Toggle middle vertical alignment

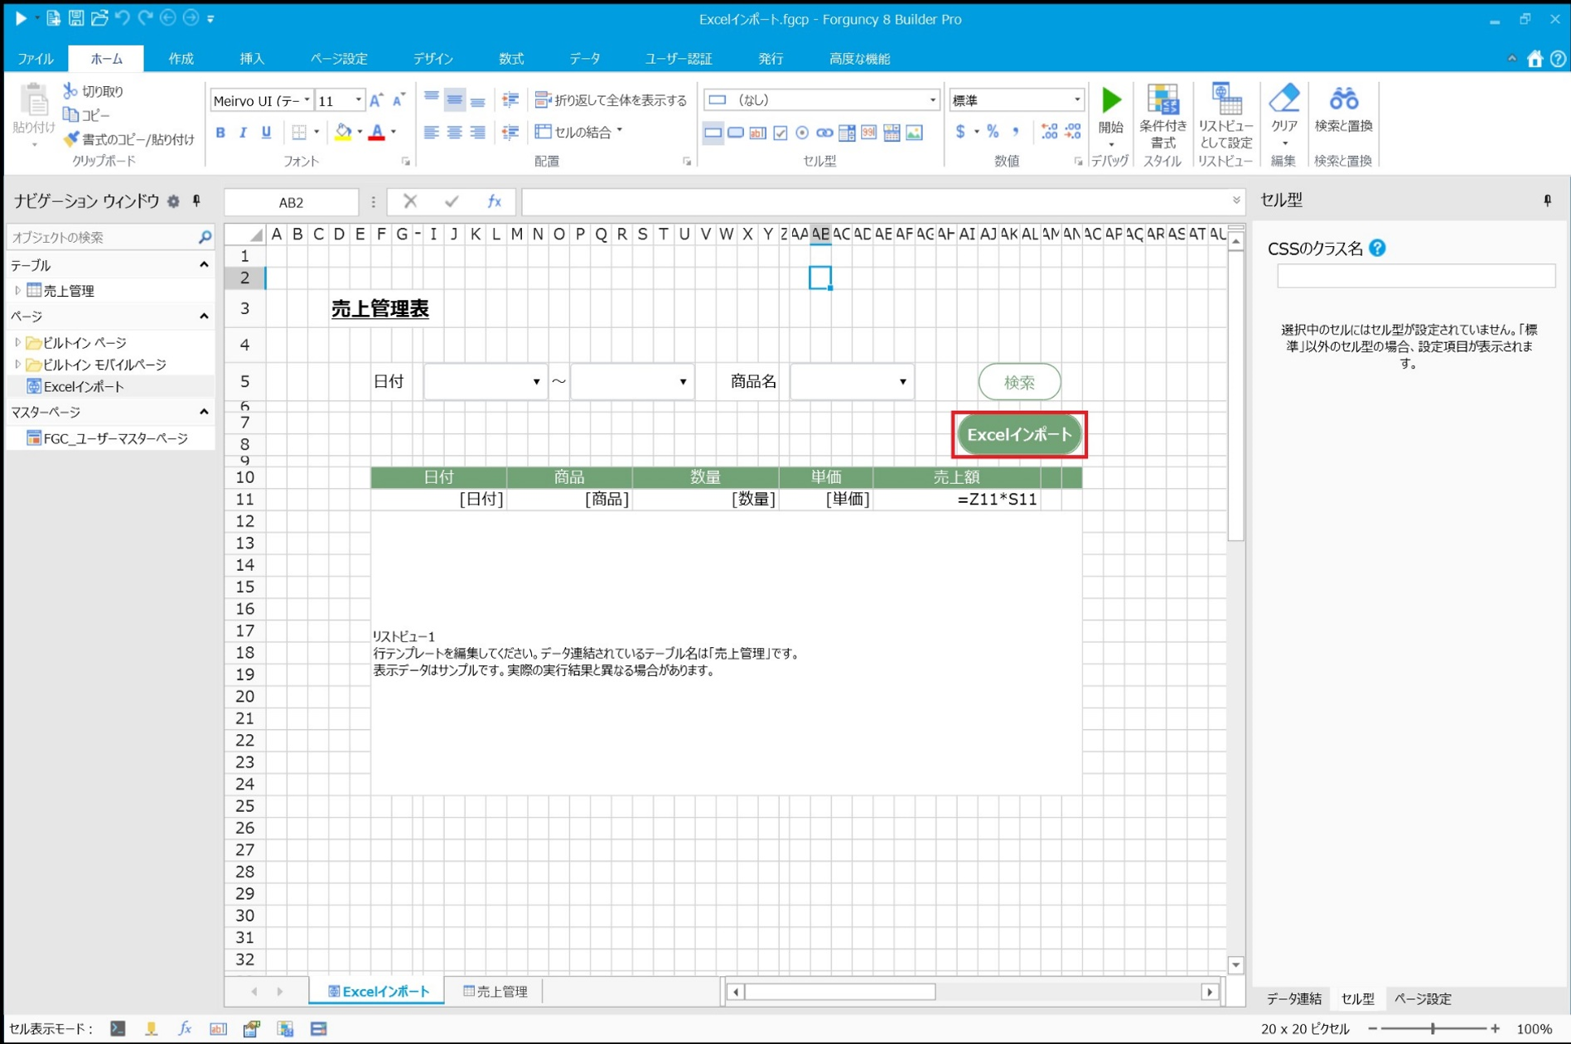tap(454, 100)
